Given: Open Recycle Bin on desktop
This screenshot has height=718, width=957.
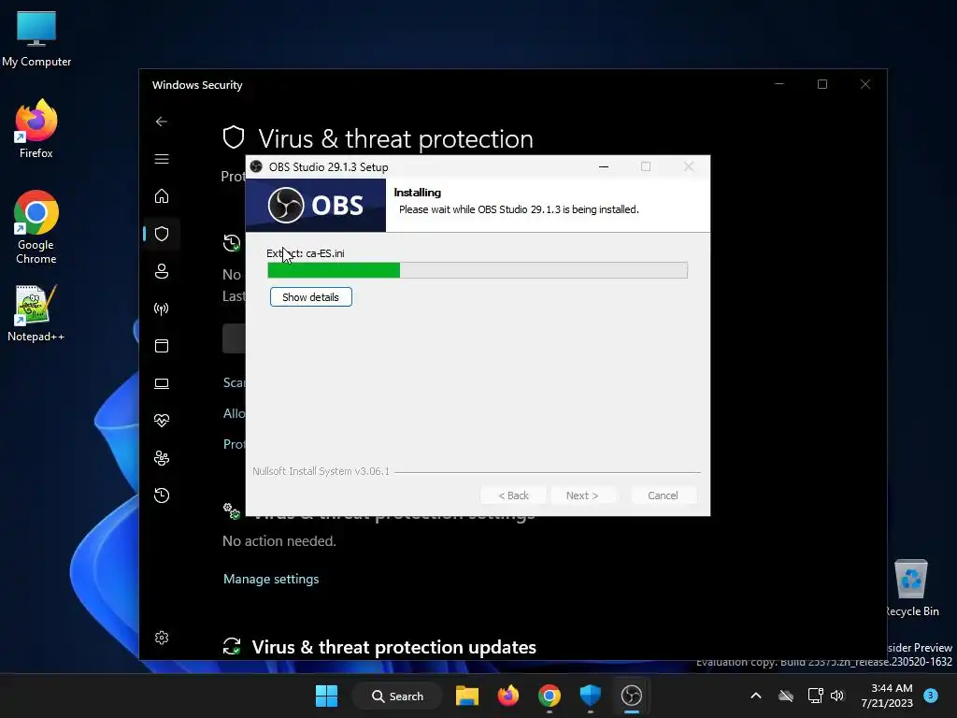Looking at the screenshot, I should [911, 588].
